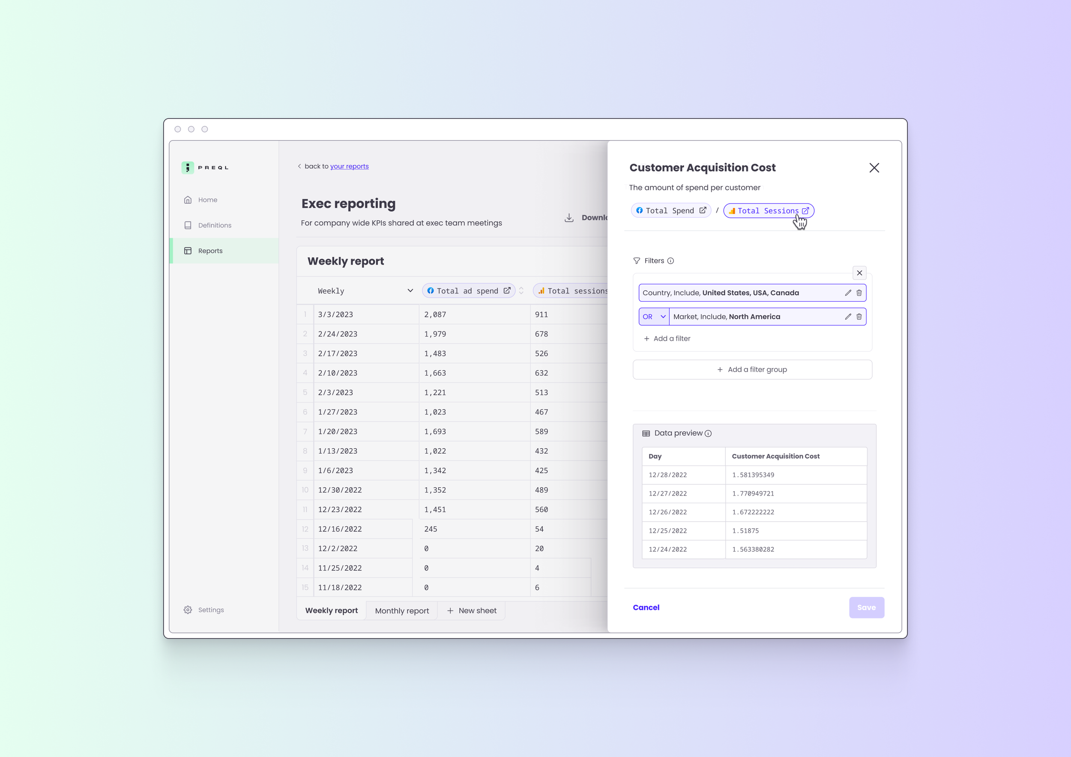
Task: Click Country filter row text
Action: coord(721,293)
